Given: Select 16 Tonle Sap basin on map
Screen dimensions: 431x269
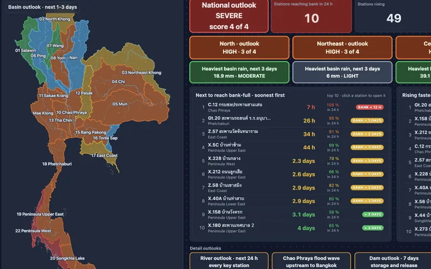Looking at the screenshot, I should pyautogui.click(x=105, y=138).
